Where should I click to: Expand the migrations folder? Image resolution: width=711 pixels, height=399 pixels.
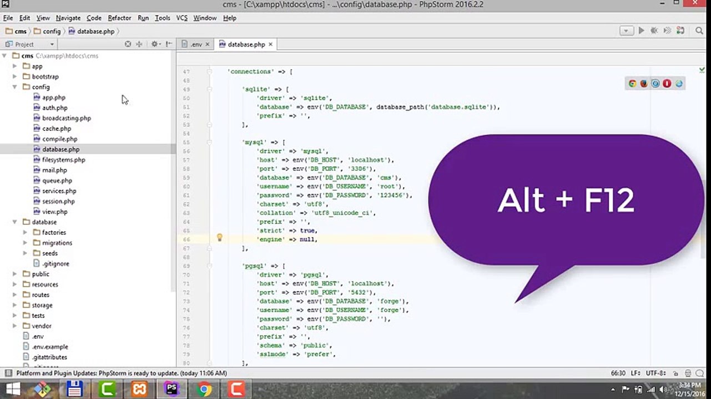25,243
